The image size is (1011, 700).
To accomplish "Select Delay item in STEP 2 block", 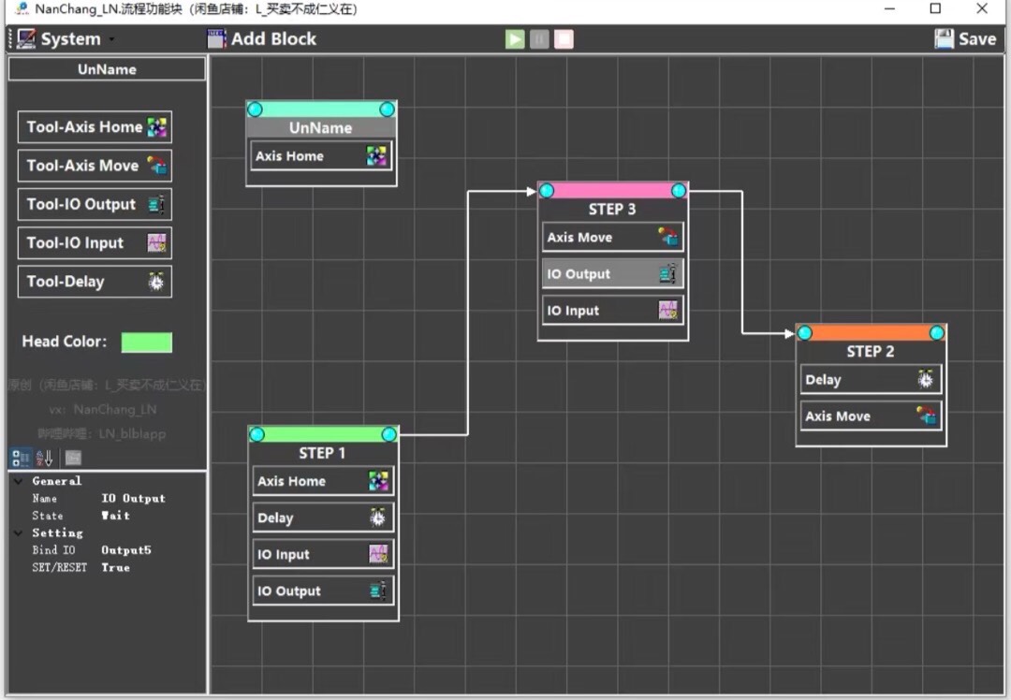I will 871,380.
